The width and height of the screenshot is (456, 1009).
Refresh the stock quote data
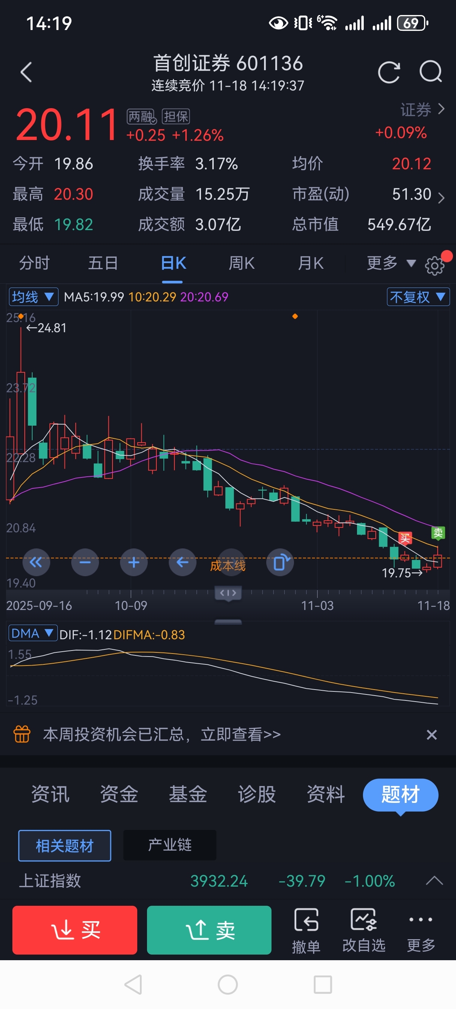[x=389, y=72]
